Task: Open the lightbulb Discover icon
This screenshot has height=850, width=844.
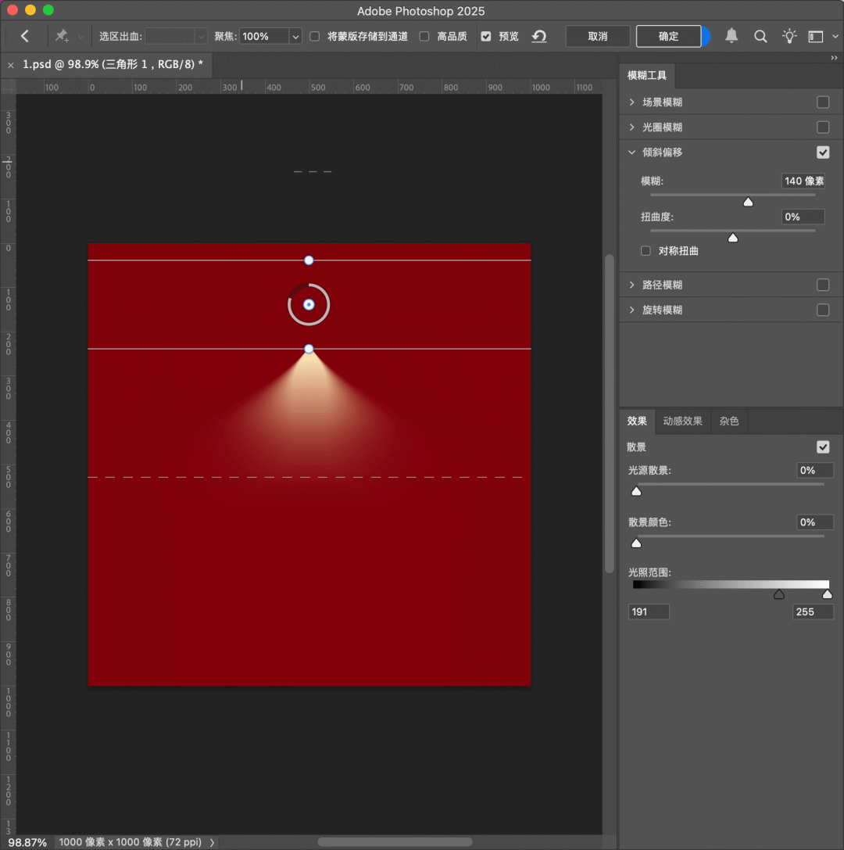Action: tap(789, 36)
